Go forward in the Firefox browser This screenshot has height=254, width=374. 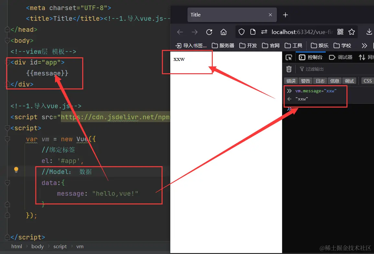[x=195, y=32]
